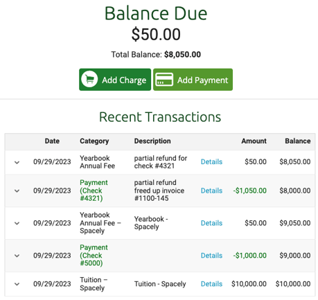This screenshot has width=318, height=300.
Task: Open Details for Yearbook - Spacely charge
Action: click(x=211, y=223)
